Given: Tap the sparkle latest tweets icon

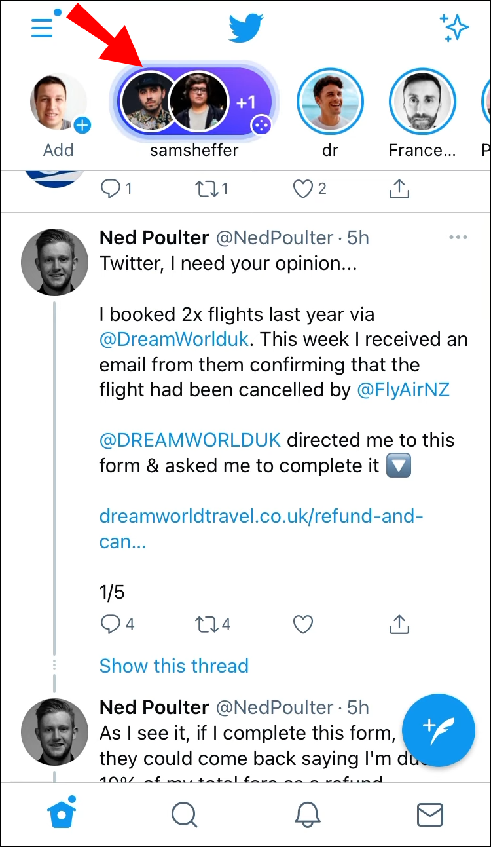Looking at the screenshot, I should (454, 28).
